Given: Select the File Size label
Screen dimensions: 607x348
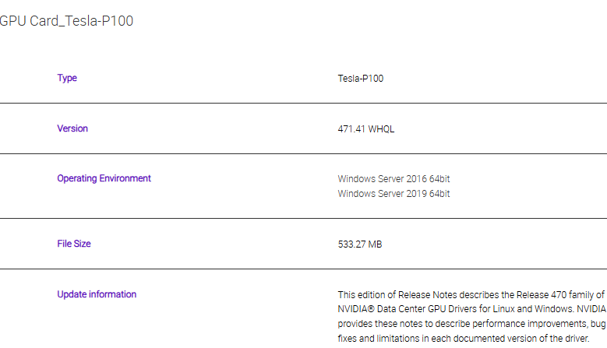Looking at the screenshot, I should 74,244.
